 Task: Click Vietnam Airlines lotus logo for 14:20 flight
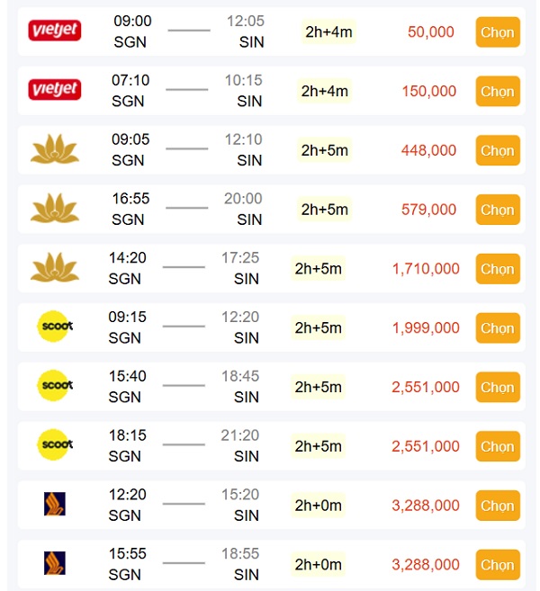[x=55, y=268]
